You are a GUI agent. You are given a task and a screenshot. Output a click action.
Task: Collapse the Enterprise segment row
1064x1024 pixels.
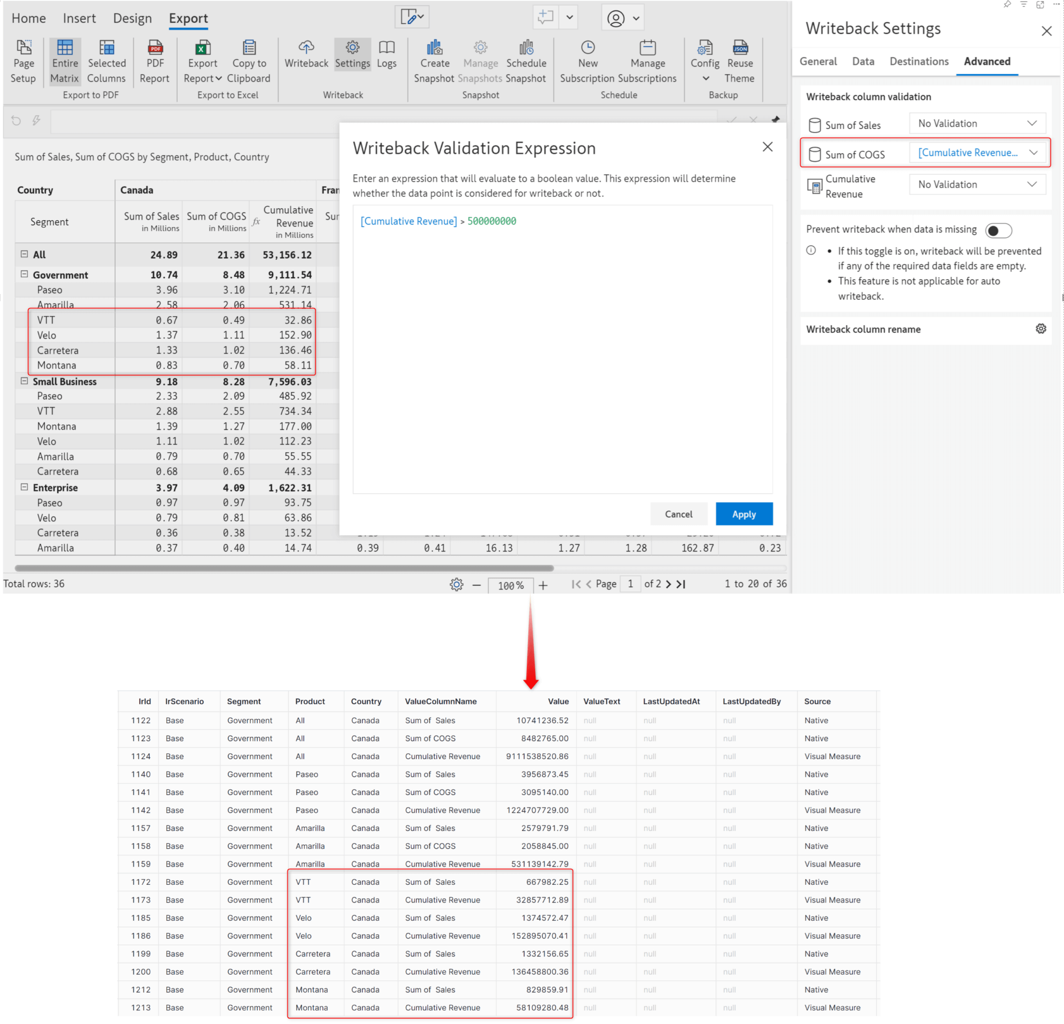click(x=24, y=487)
